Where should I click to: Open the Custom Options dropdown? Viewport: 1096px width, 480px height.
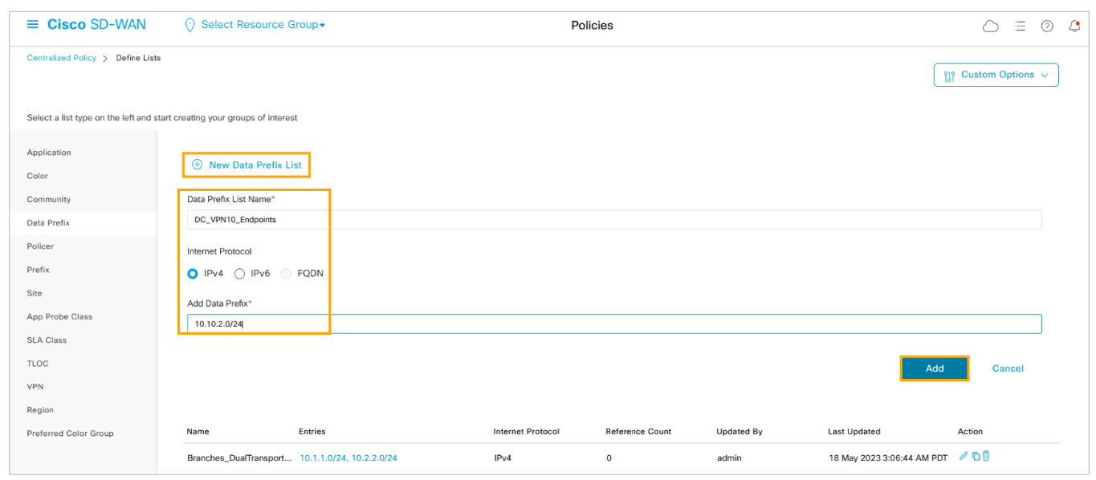click(996, 75)
